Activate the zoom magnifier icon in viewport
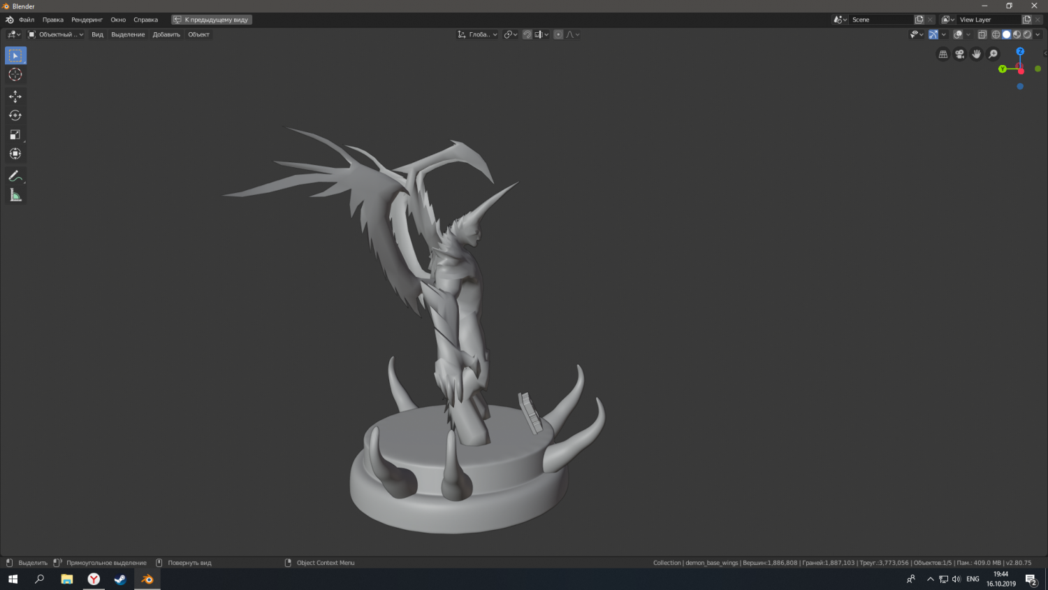The height and width of the screenshot is (590, 1048). click(x=993, y=54)
